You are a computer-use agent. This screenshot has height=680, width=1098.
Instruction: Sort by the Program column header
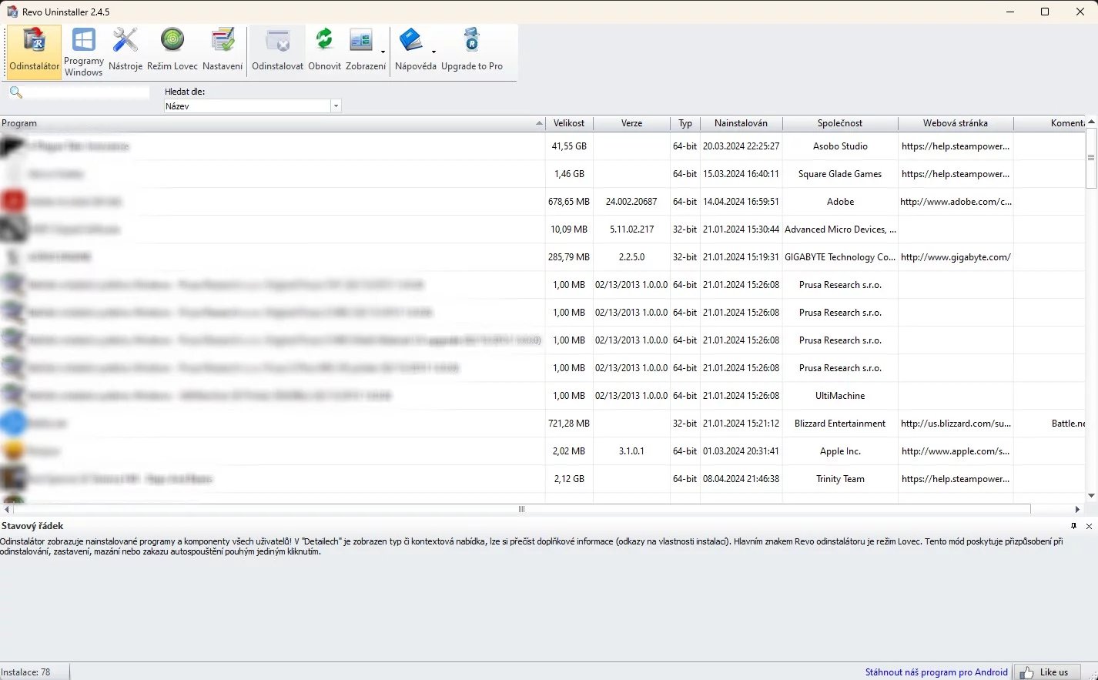click(273, 123)
